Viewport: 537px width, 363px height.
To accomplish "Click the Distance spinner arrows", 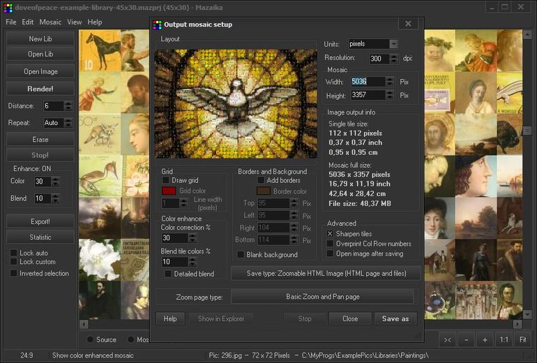I will tap(68, 106).
